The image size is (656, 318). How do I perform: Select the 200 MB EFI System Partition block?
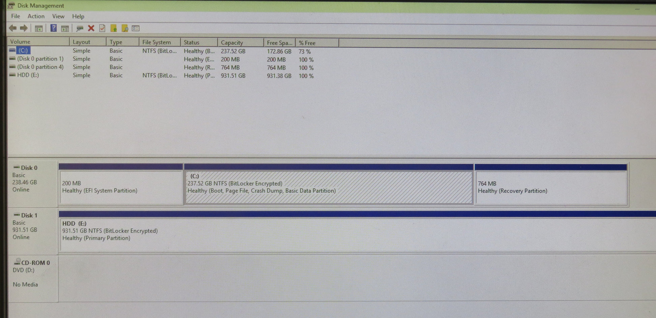point(121,187)
